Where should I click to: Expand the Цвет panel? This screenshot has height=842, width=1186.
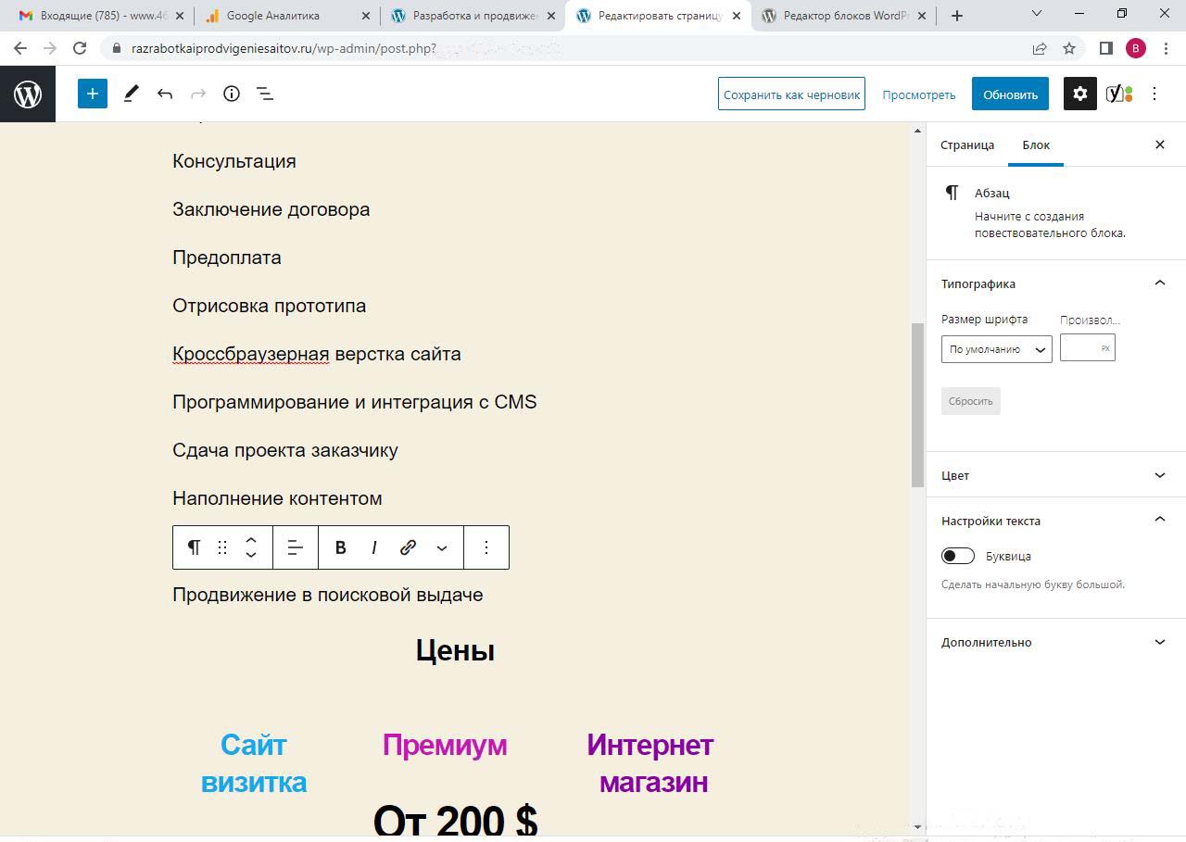point(1055,475)
